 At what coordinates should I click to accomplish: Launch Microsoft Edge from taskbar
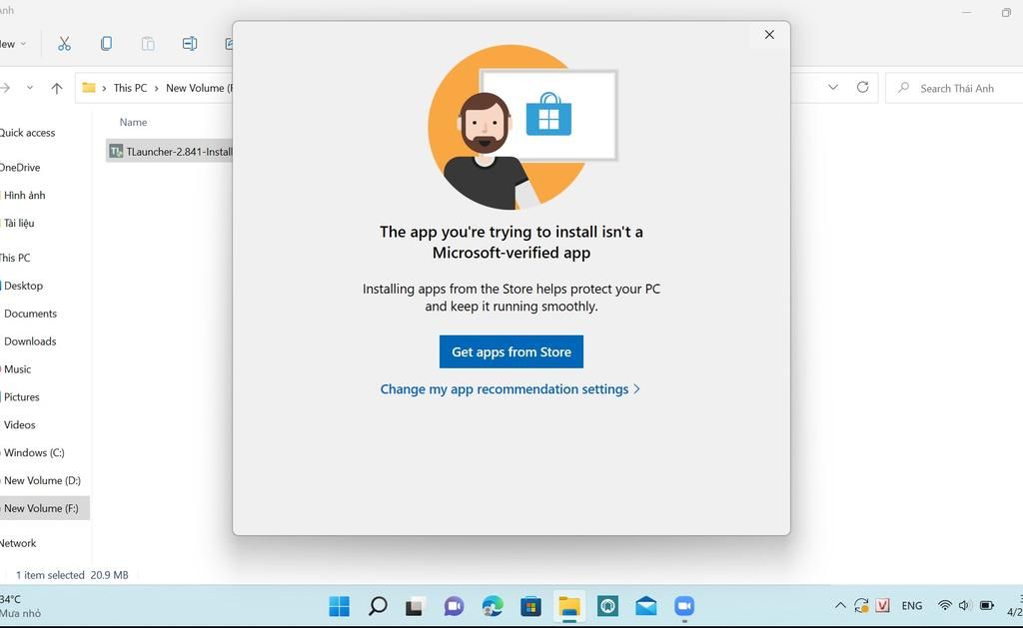pos(492,606)
